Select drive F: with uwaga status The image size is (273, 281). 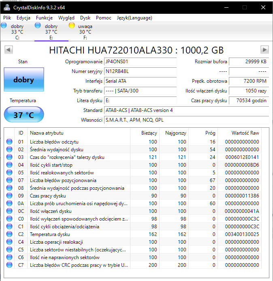85,32
